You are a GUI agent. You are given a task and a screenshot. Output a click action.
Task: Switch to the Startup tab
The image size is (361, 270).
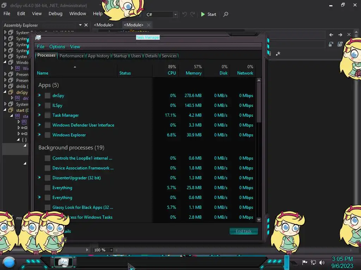pos(120,56)
